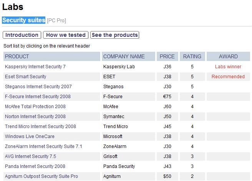
Task: Select See the products tab
Action: click(x=114, y=35)
